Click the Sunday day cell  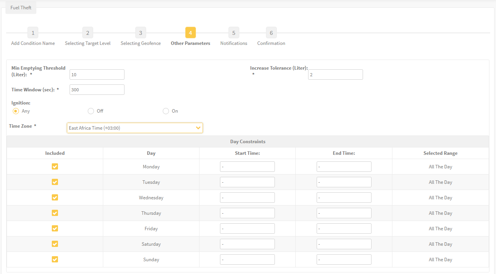coord(151,260)
